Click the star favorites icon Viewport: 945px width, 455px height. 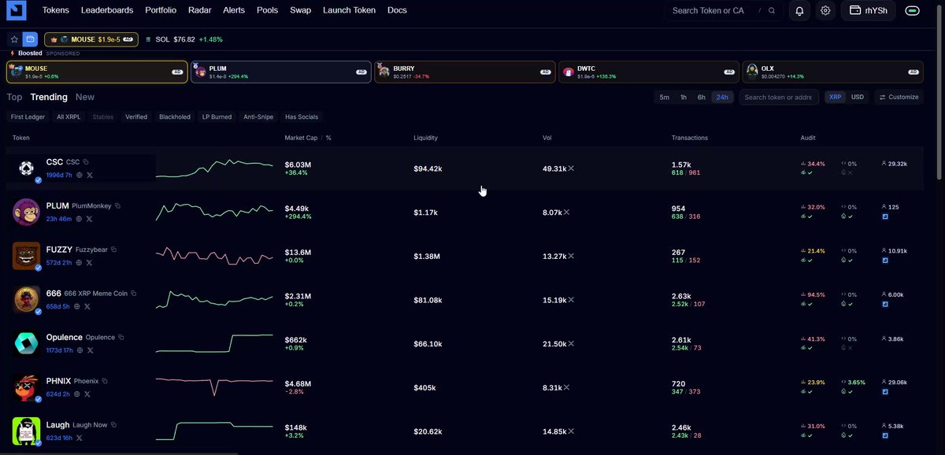pyautogui.click(x=14, y=39)
